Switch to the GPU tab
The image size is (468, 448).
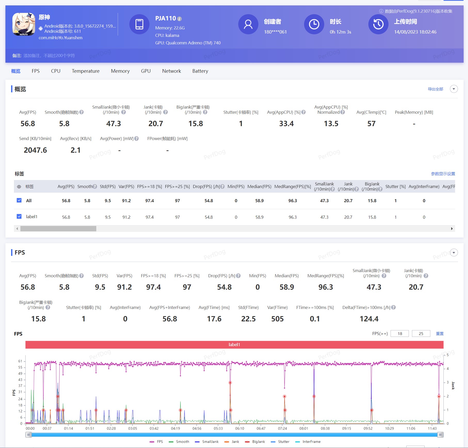pyautogui.click(x=146, y=71)
